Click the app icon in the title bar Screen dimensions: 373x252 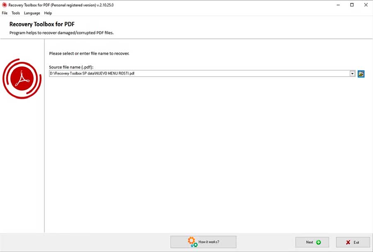point(5,5)
